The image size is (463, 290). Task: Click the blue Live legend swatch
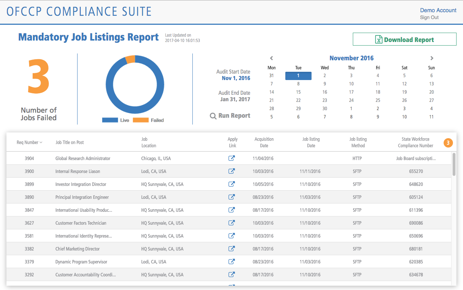tap(110, 120)
